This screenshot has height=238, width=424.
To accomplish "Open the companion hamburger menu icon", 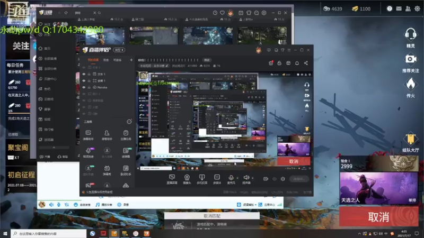I will [x=289, y=50].
